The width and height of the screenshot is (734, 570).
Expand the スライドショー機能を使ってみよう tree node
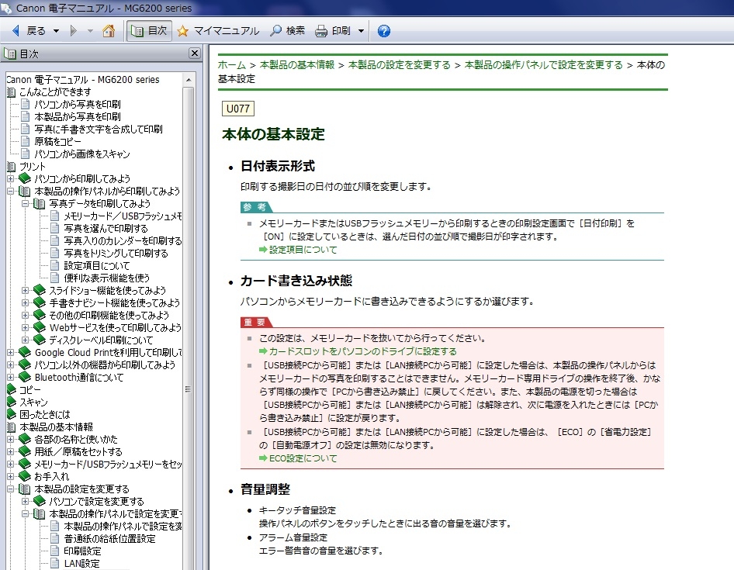[26, 290]
